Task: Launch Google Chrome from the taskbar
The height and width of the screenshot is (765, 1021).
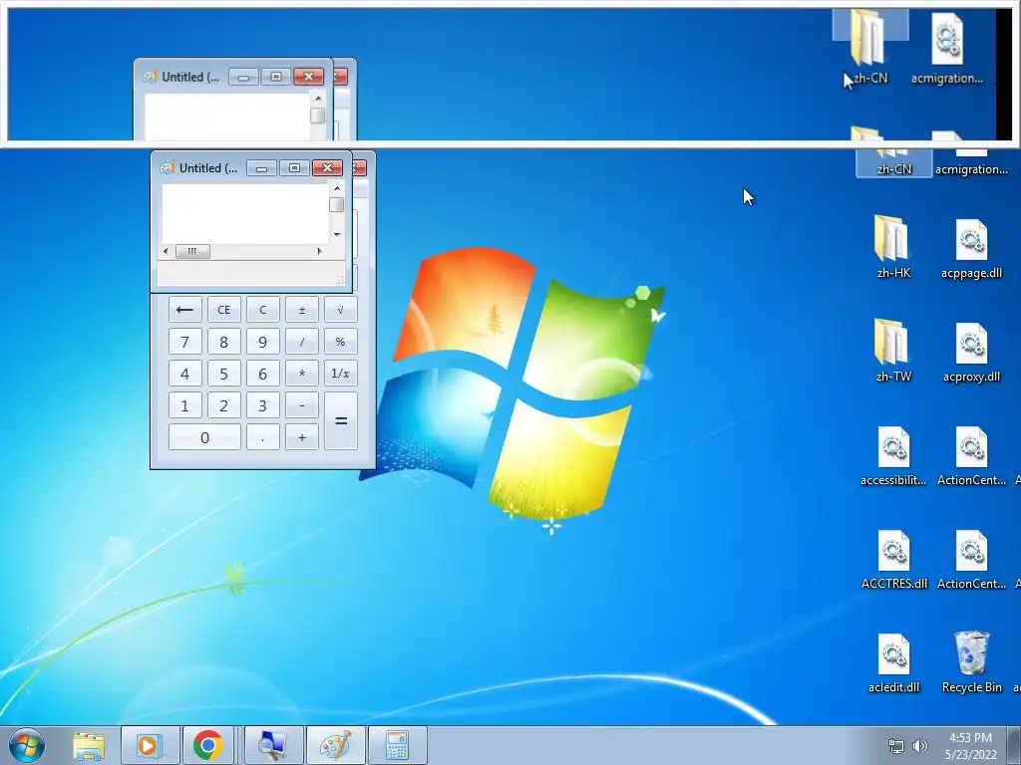Action: coord(208,745)
